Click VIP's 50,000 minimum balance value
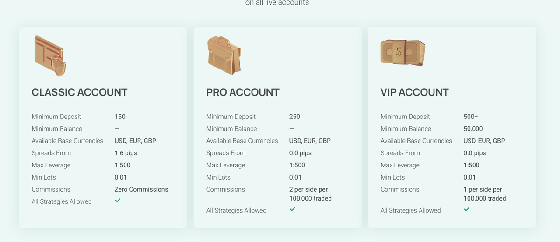 tap(473, 129)
